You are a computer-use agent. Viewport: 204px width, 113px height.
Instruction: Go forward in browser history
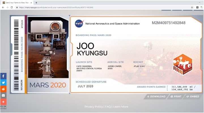click(7, 7)
